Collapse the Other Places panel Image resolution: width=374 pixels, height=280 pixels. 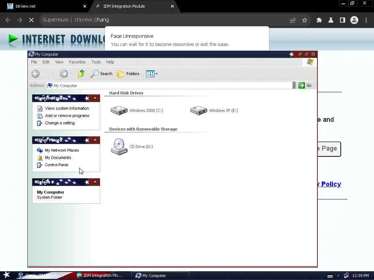pos(95,140)
